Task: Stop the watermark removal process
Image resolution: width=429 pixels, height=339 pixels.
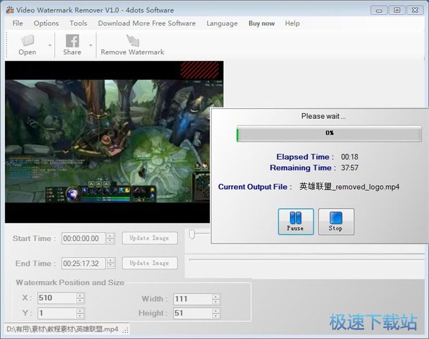Action: [x=336, y=221]
